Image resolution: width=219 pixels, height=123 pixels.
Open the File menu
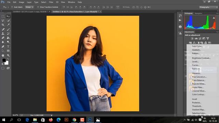click(x=9, y=2)
